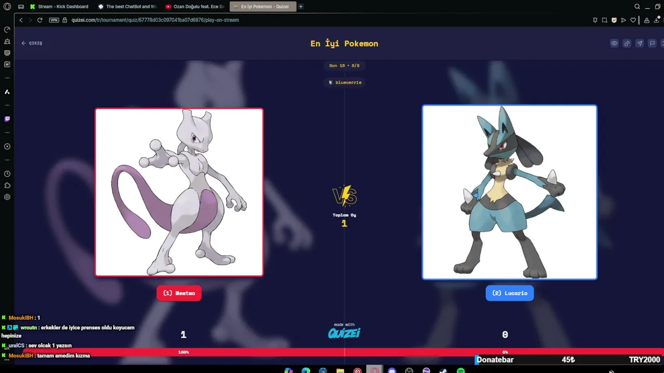The width and height of the screenshot is (664, 373).
Task: Open Steam from taskbar
Action: point(444,371)
